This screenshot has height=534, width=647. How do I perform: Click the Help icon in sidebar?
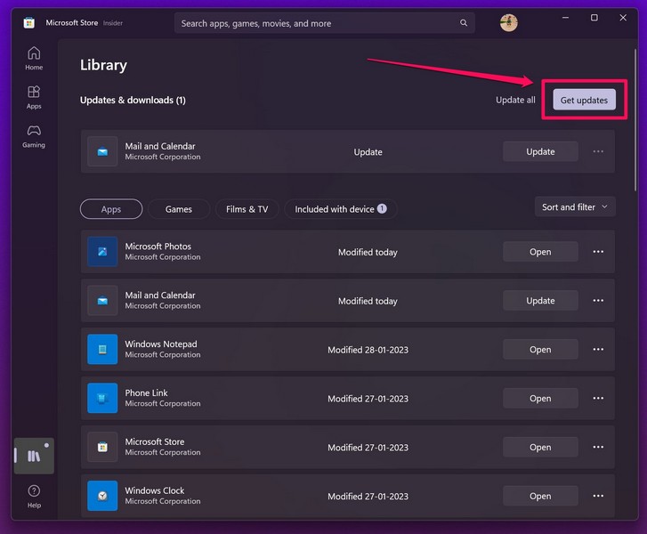(34, 496)
